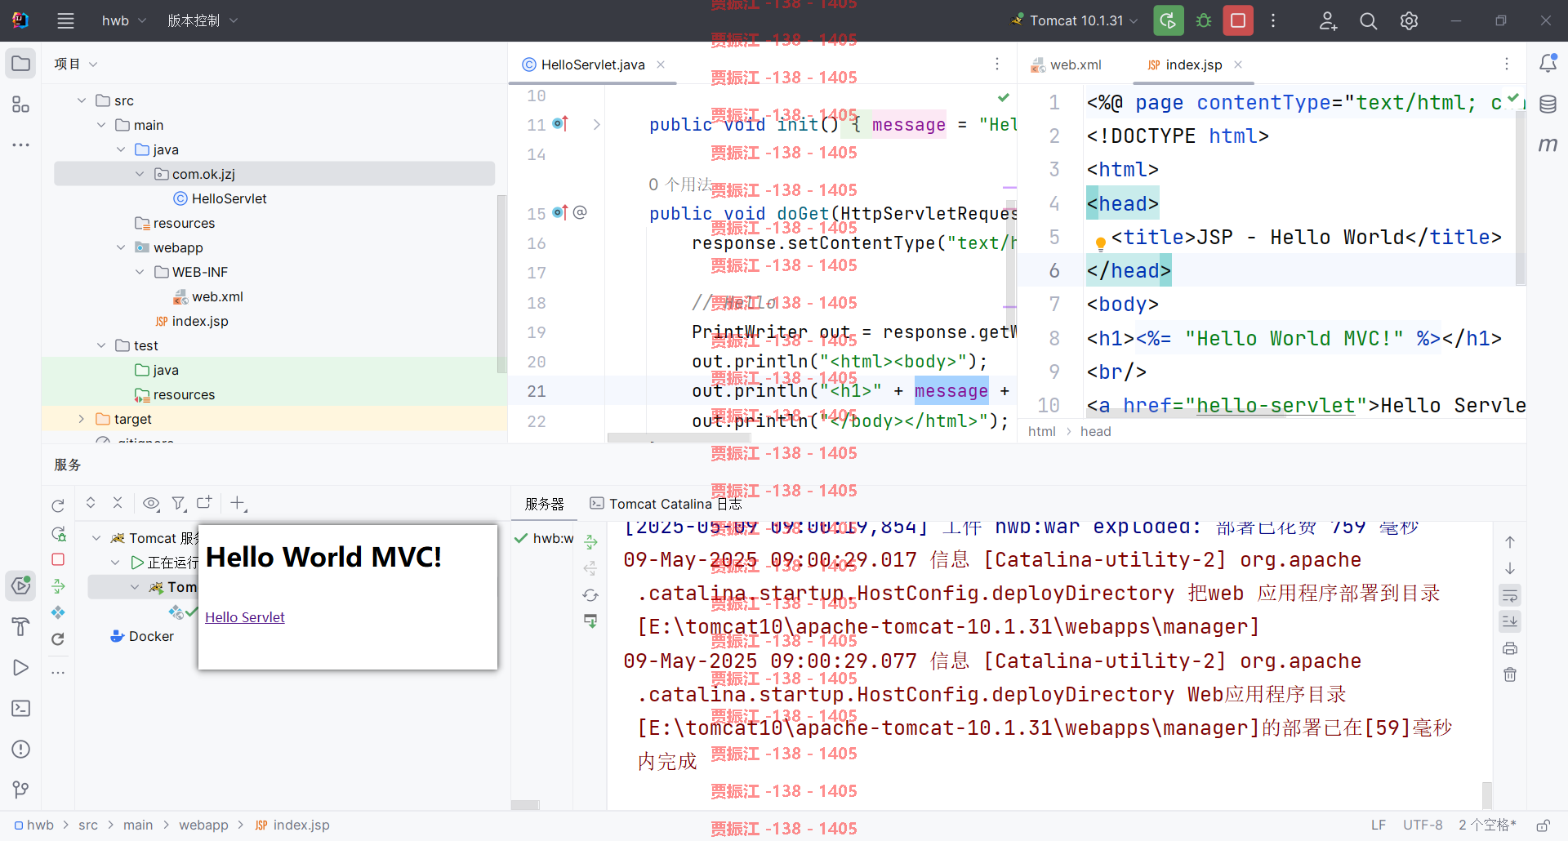
Task: Open the 版本控制 dropdown
Action: [x=203, y=20]
